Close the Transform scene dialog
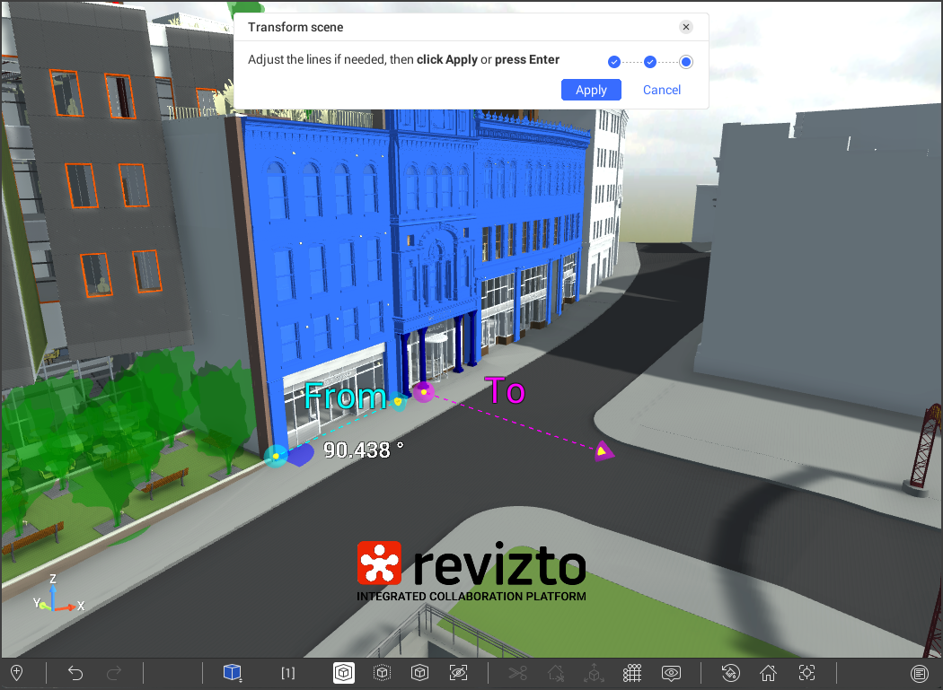 pos(686,27)
